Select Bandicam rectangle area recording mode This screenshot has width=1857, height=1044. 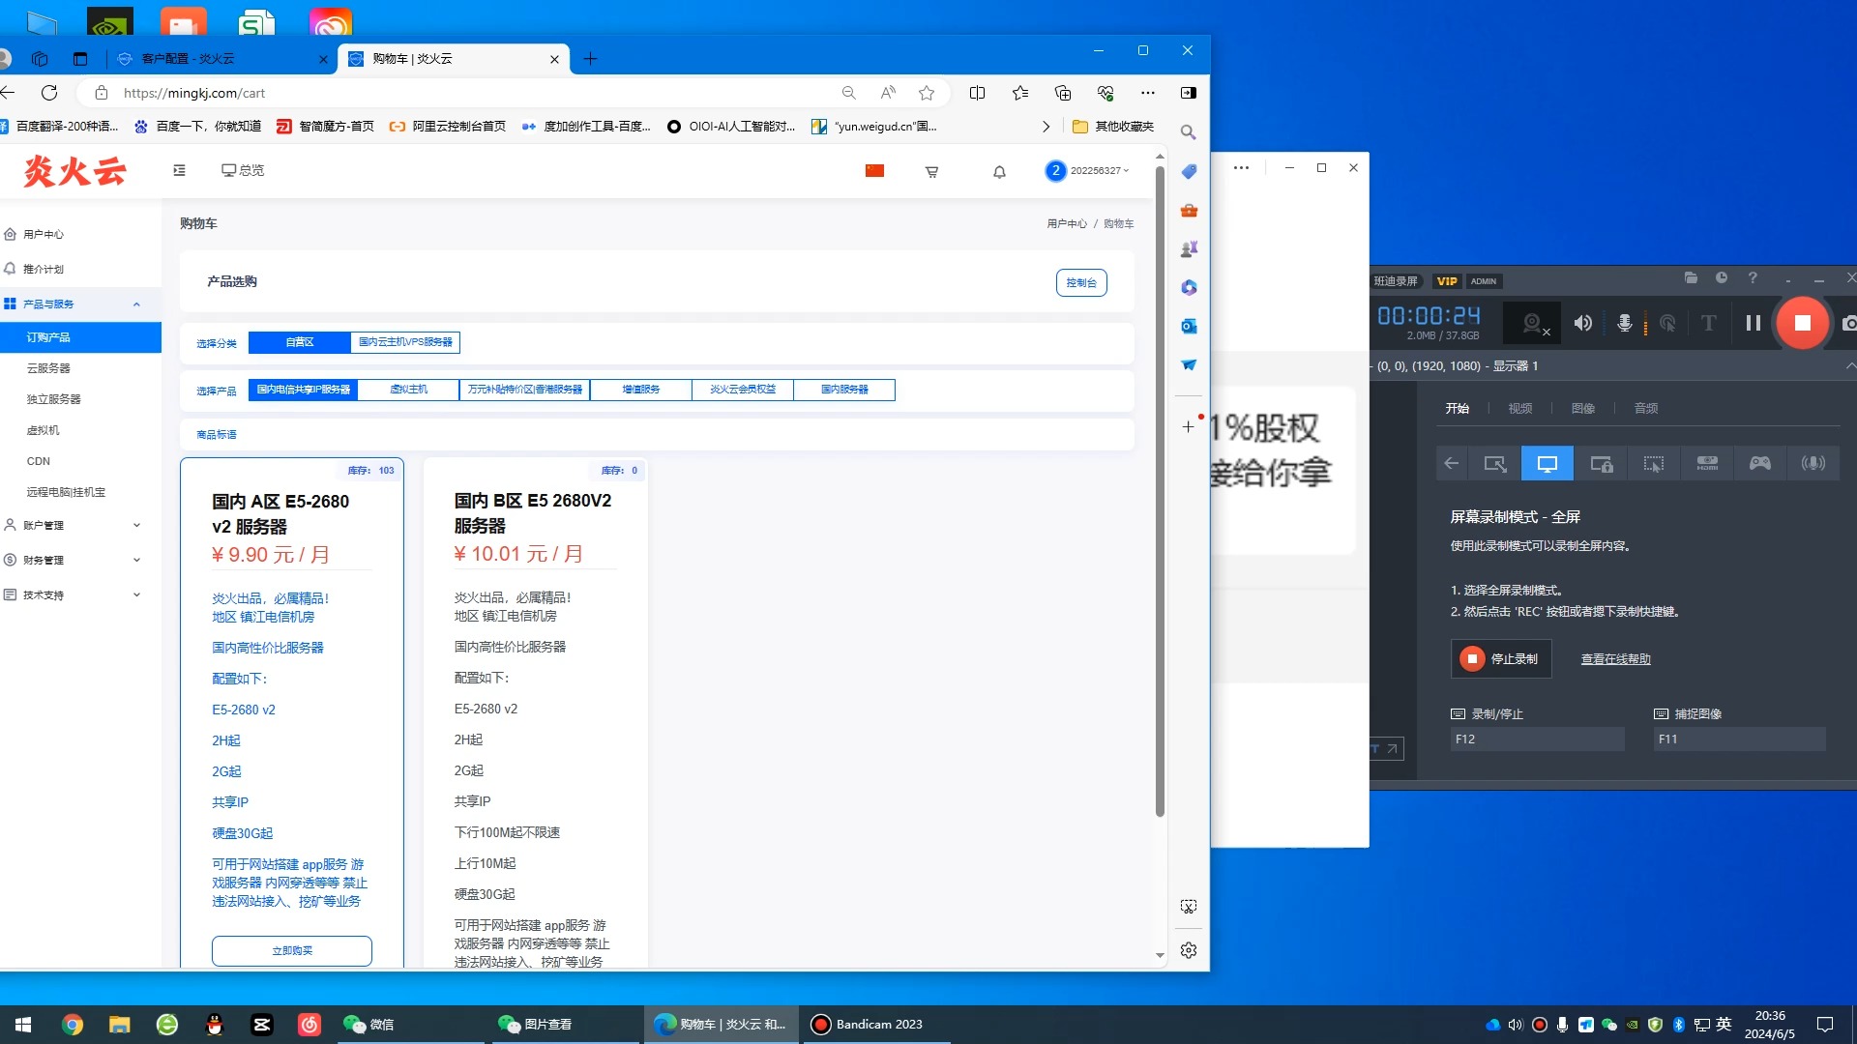[1495, 464]
